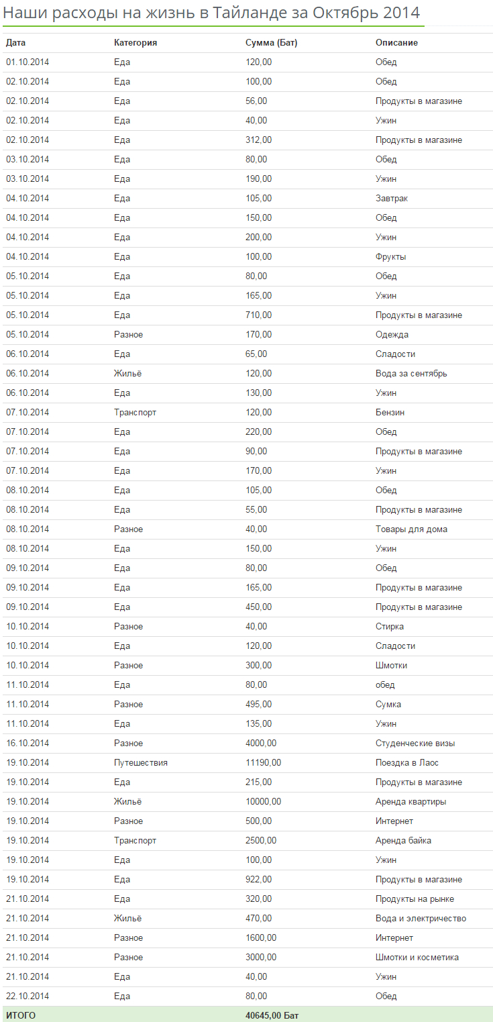
Task: Click the 40645,00 Бат total amount
Action: click(272, 1015)
